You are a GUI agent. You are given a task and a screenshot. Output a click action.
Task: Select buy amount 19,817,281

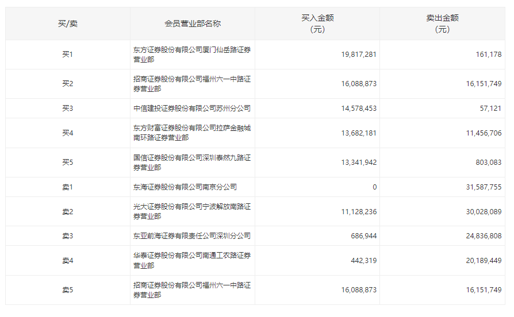(x=359, y=55)
